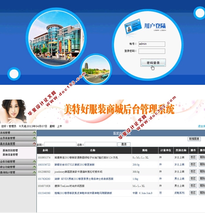
Task: Click 删除 for barcode 1012388502
Action: pos(202,171)
